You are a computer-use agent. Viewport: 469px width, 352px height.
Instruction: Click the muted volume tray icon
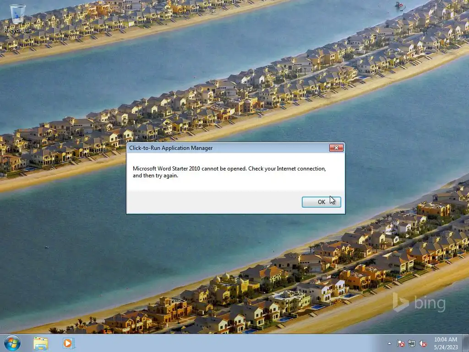423,343
